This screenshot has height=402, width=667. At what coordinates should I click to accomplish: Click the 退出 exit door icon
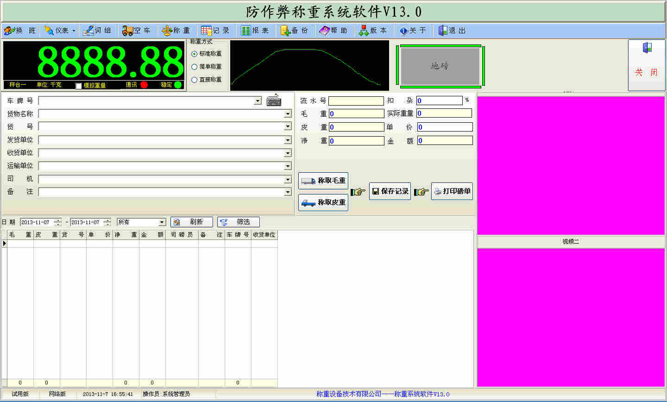coord(443,31)
